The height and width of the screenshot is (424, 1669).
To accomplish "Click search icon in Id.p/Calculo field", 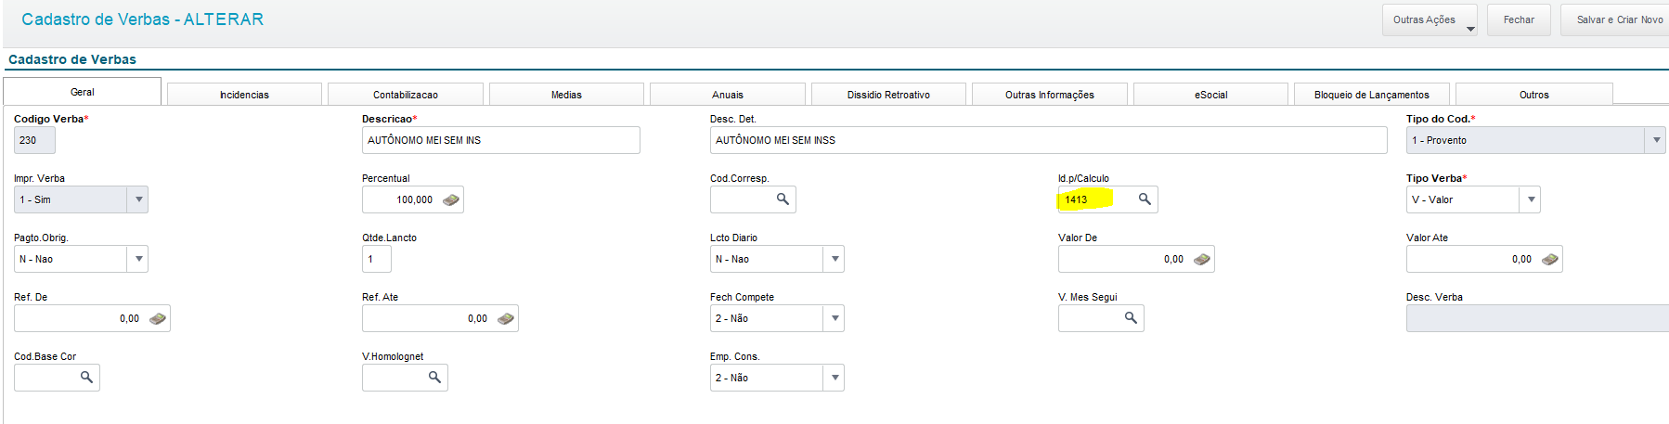I will 1145,199.
